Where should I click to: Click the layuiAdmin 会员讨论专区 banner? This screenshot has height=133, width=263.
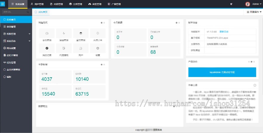(222, 72)
